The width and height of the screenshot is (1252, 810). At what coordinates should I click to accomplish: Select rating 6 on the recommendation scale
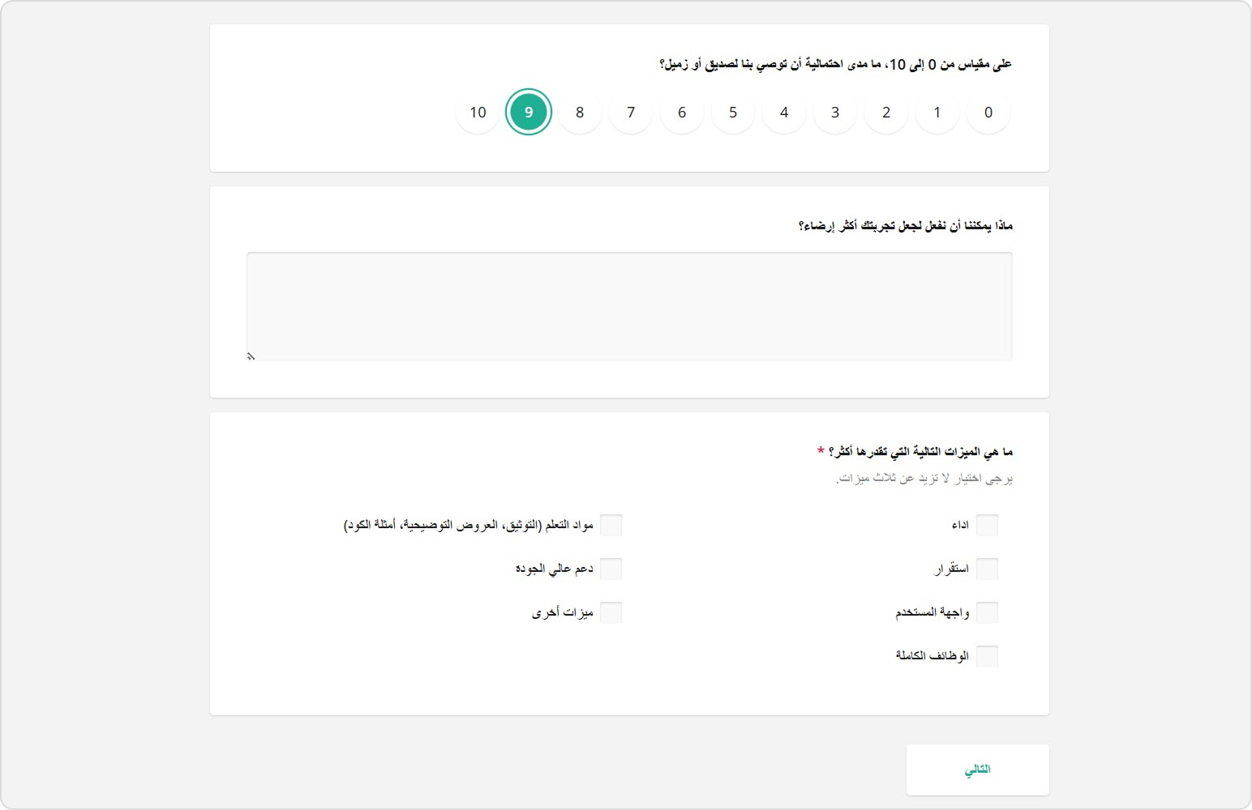(681, 112)
